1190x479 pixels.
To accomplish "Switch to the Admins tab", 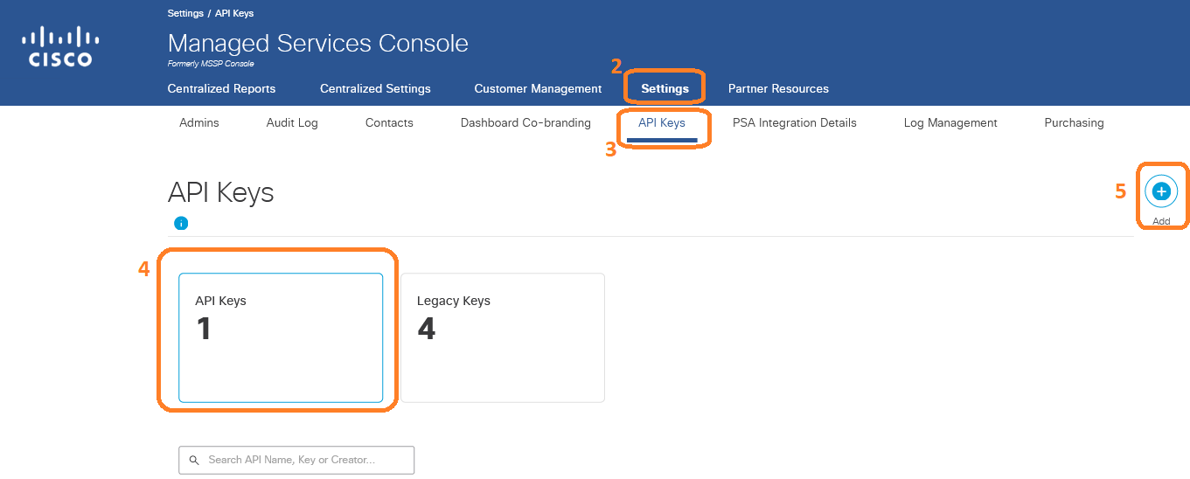I will coord(199,122).
